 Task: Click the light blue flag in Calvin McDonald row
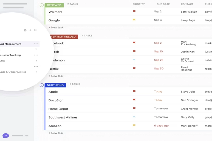click(134, 60)
